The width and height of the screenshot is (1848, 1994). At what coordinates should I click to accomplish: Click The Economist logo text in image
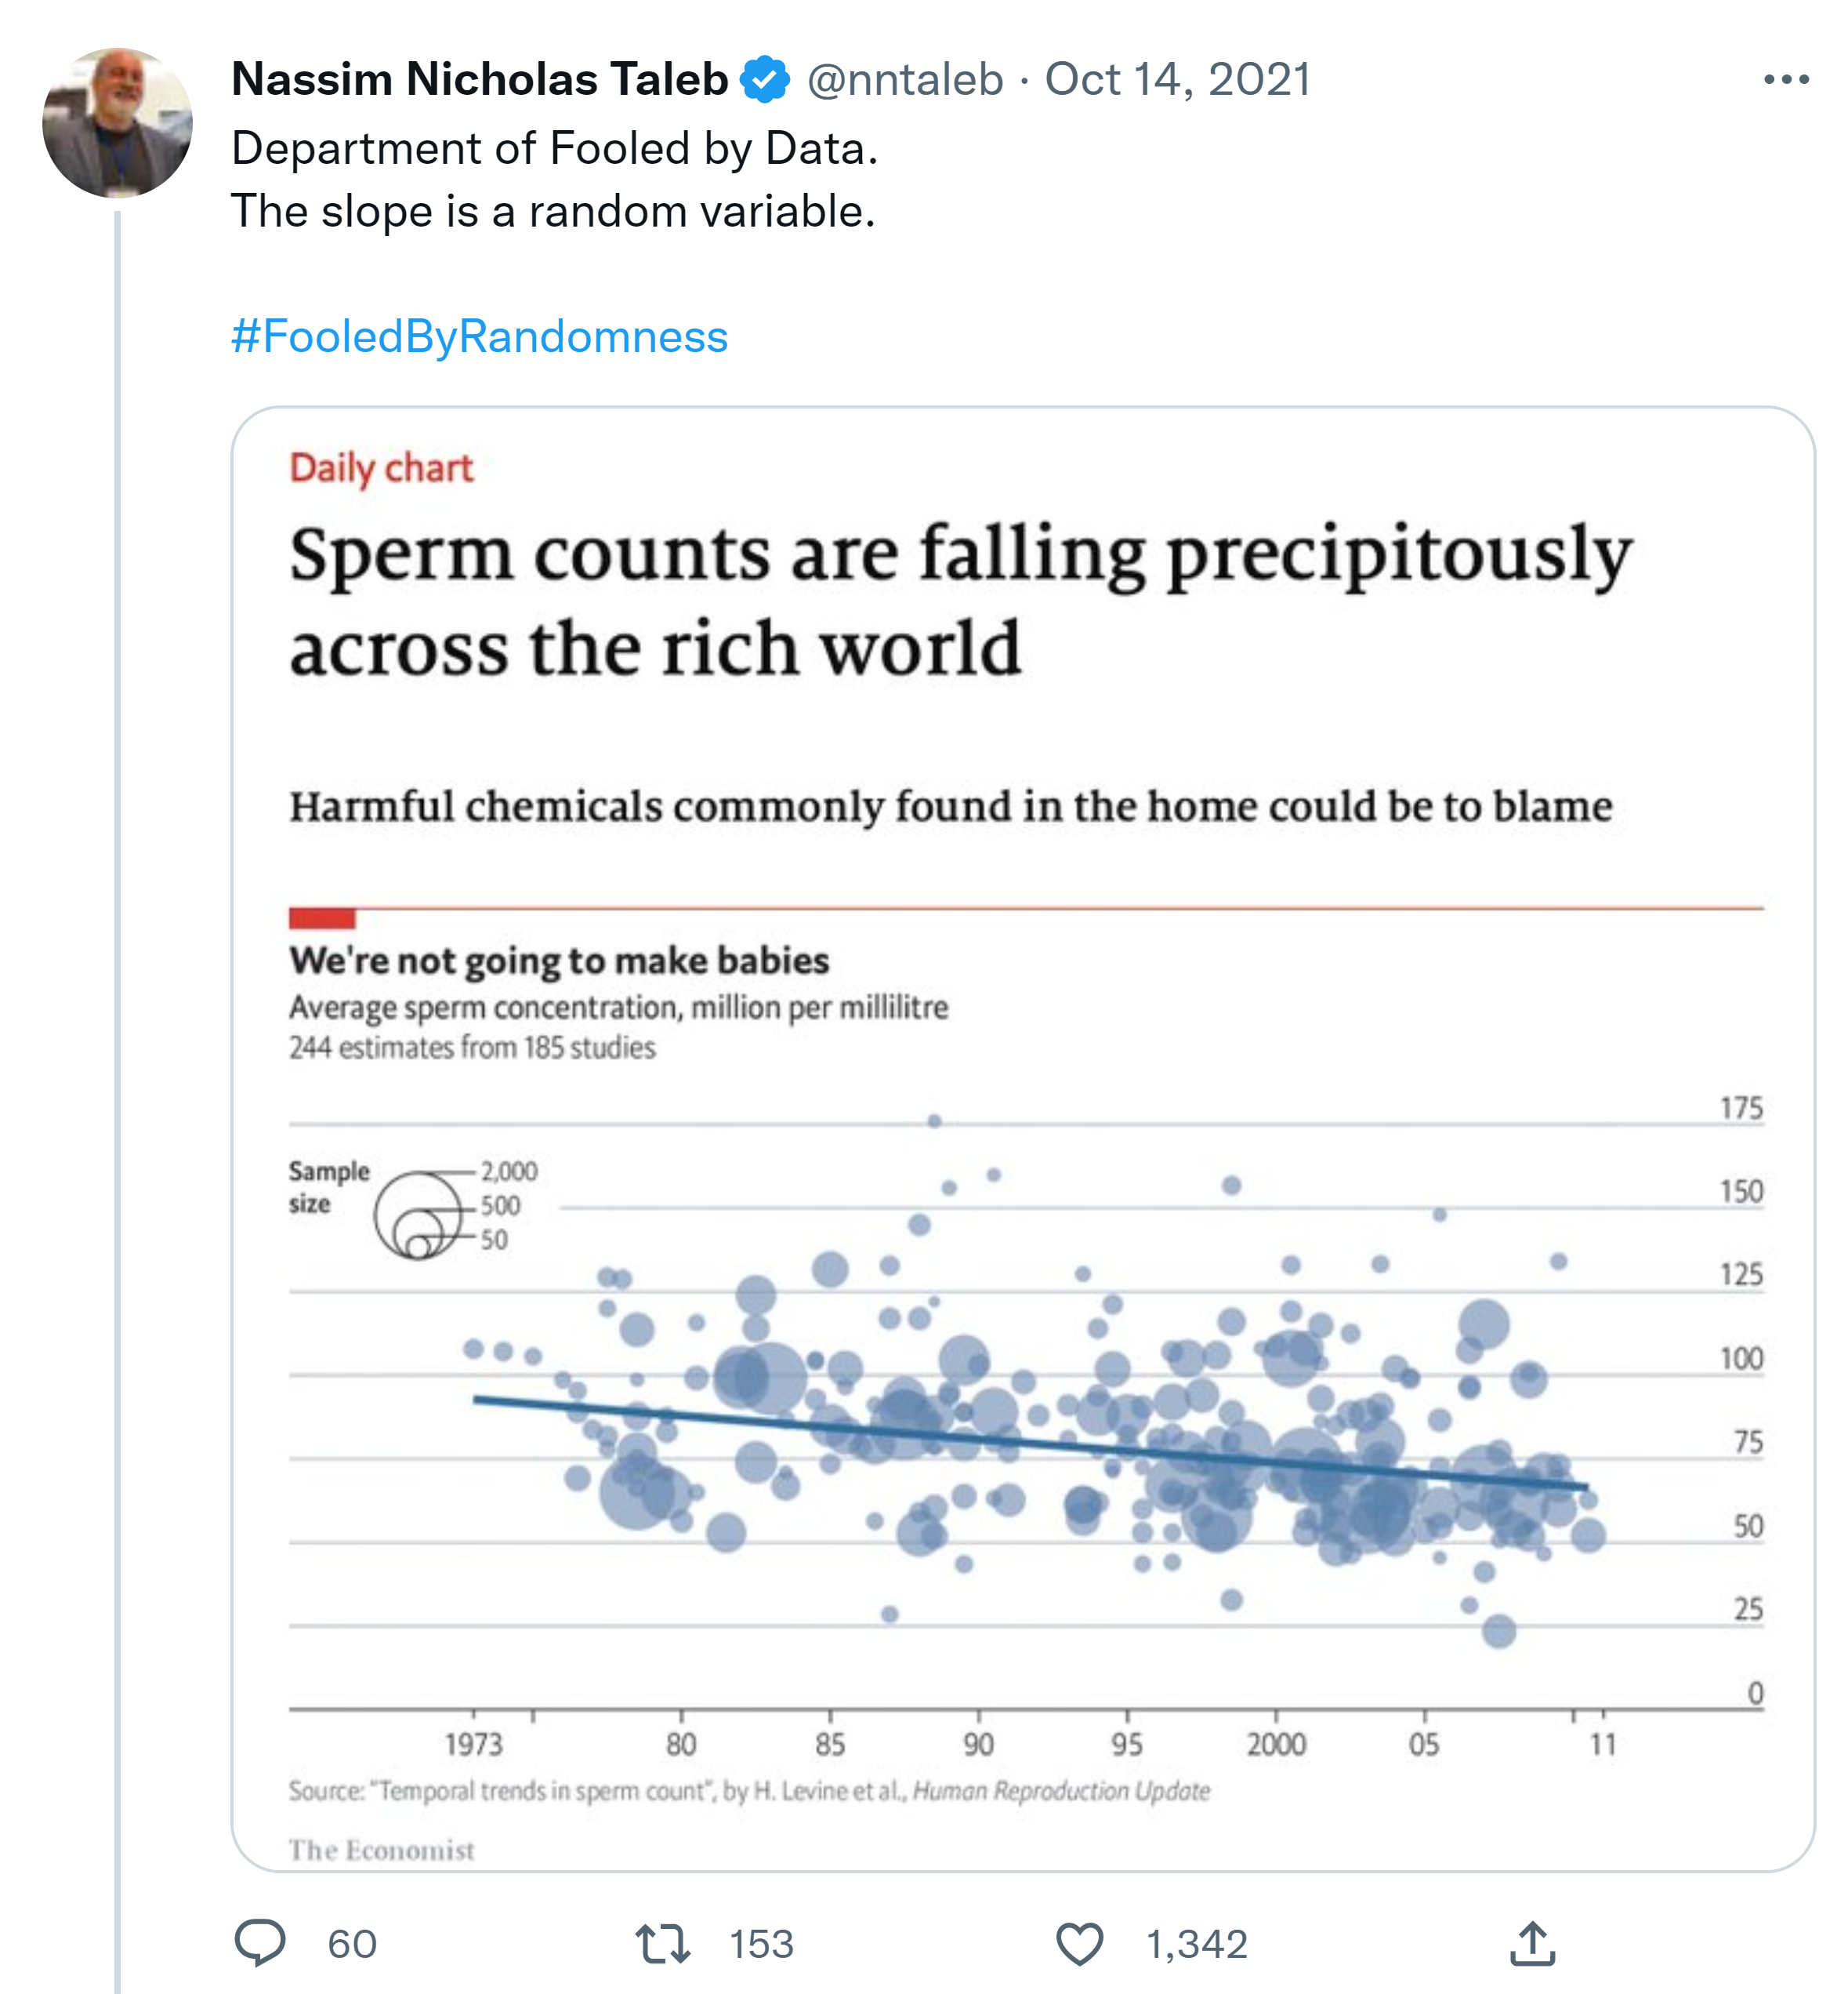381,1850
